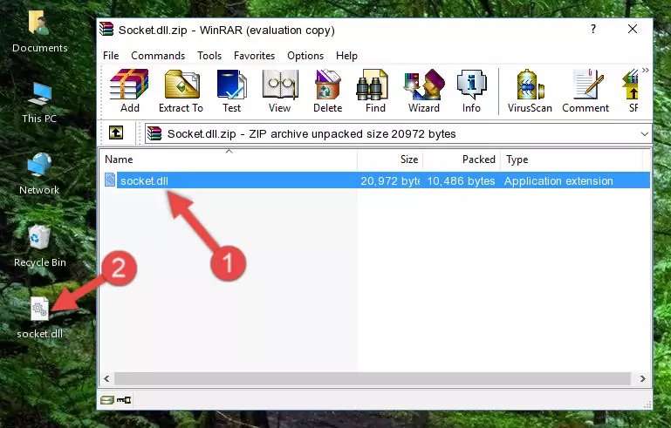Select the socket.dll file on desktop

coord(40,317)
